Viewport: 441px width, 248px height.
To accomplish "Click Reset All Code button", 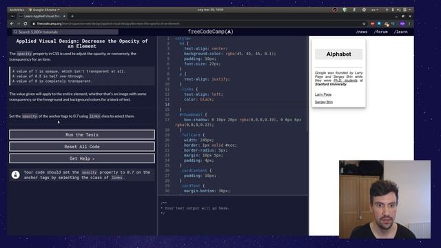I will point(82,147).
